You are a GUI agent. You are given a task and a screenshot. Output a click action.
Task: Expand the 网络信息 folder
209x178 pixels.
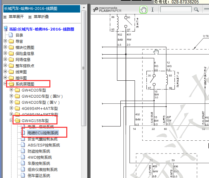(x=5, y=59)
